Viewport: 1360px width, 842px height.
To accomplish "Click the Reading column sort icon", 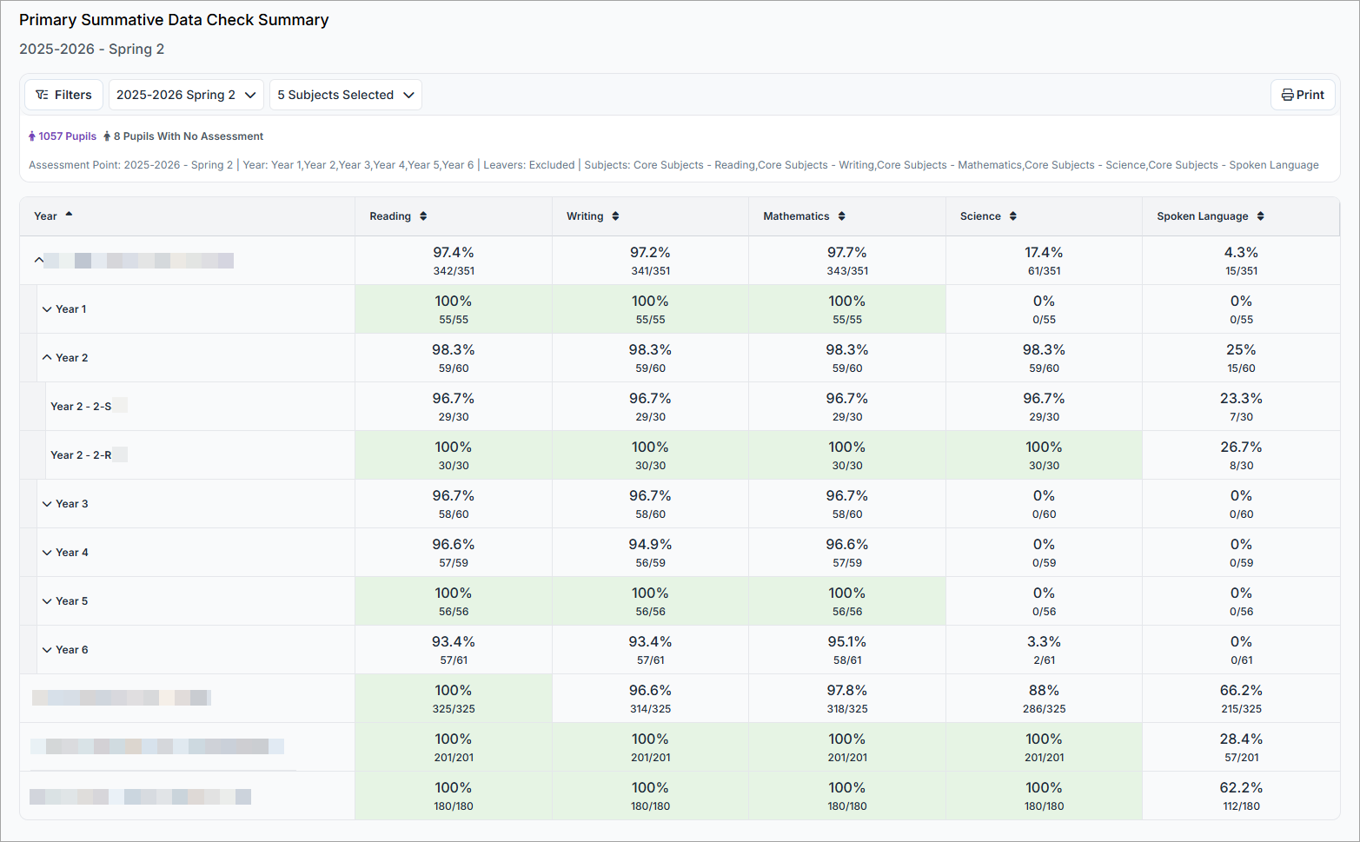I will (423, 216).
